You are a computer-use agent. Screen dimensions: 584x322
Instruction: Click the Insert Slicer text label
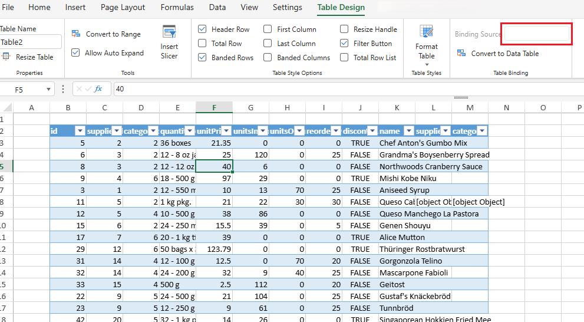(169, 51)
